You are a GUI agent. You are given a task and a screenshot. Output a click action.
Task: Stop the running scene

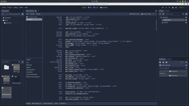click(169, 7)
